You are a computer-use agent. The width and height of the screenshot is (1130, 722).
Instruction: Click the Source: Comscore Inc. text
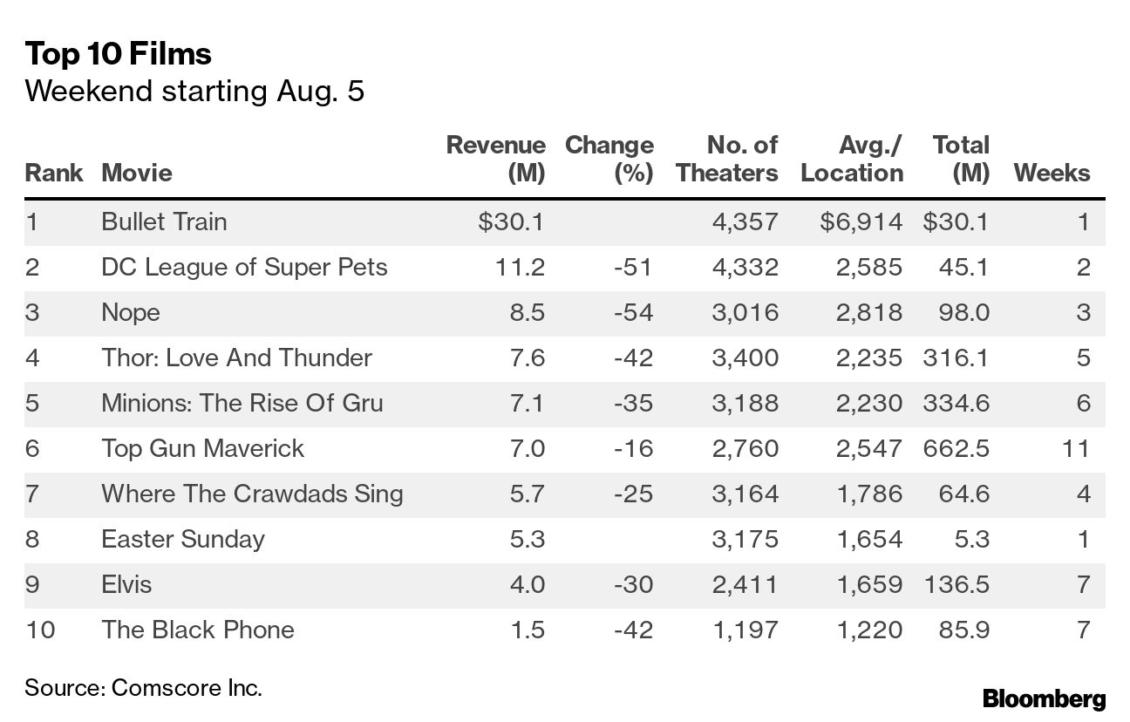[143, 687]
